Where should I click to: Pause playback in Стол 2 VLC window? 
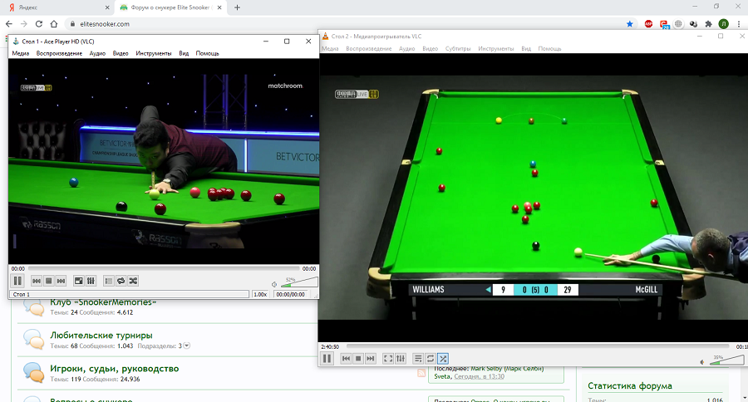(x=327, y=358)
